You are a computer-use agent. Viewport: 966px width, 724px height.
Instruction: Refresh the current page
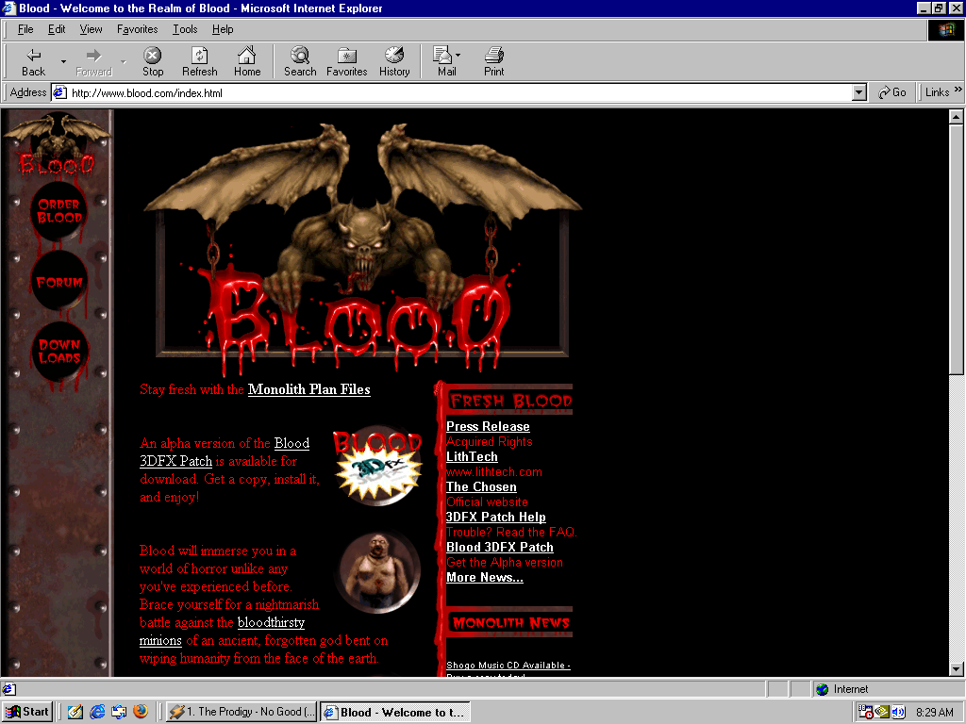[x=199, y=62]
